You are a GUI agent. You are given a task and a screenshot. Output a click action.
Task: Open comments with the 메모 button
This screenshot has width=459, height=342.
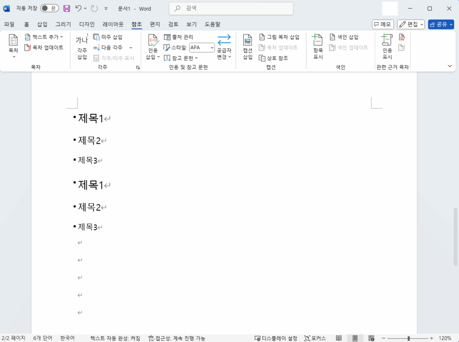382,24
